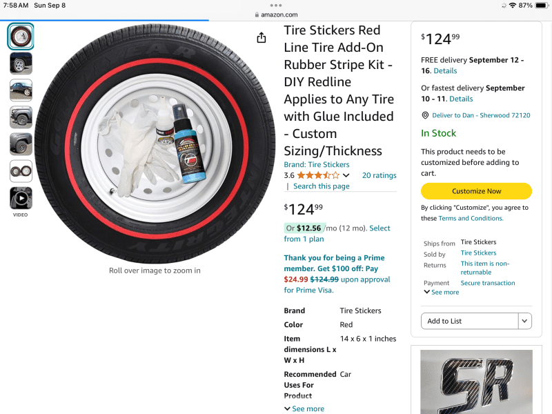
Task: Open the 20 ratings link
Action: click(x=379, y=175)
